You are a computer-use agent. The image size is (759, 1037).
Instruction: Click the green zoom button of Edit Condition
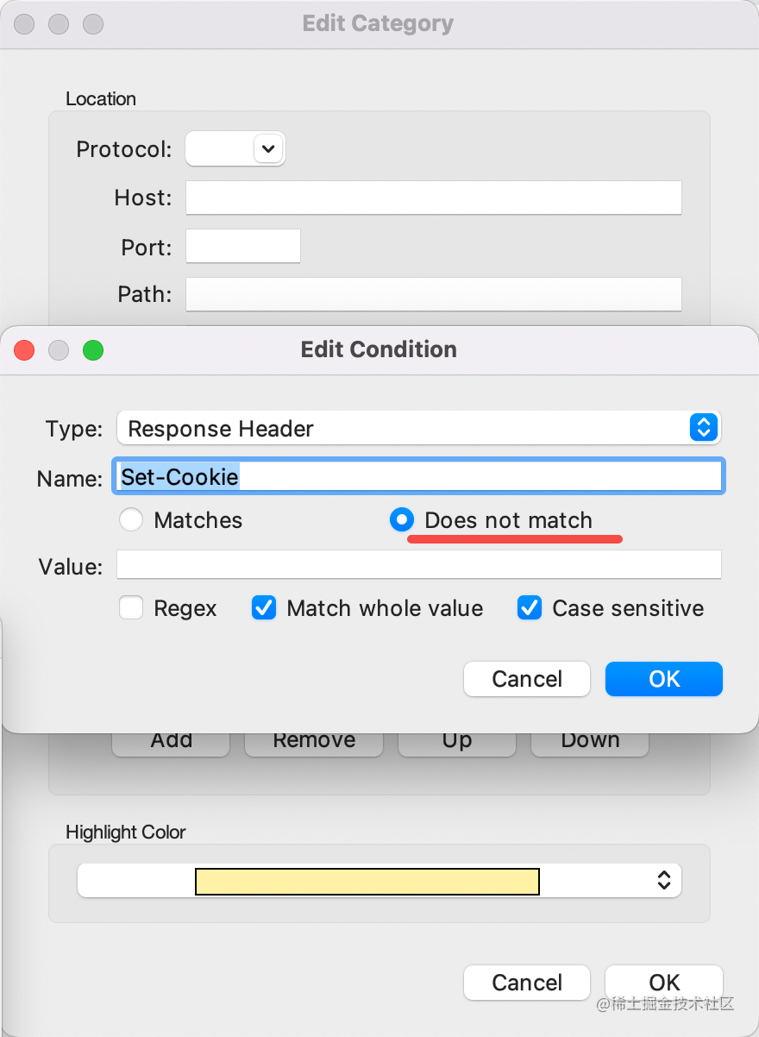[x=93, y=350]
